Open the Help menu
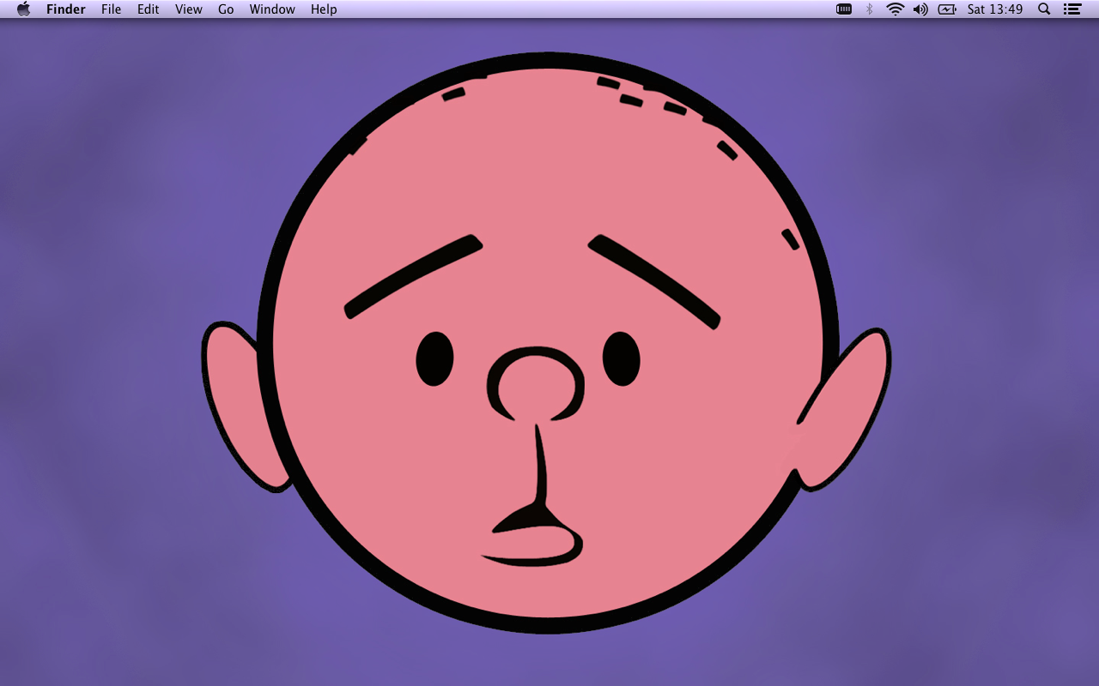This screenshot has height=686, width=1099. (324, 9)
